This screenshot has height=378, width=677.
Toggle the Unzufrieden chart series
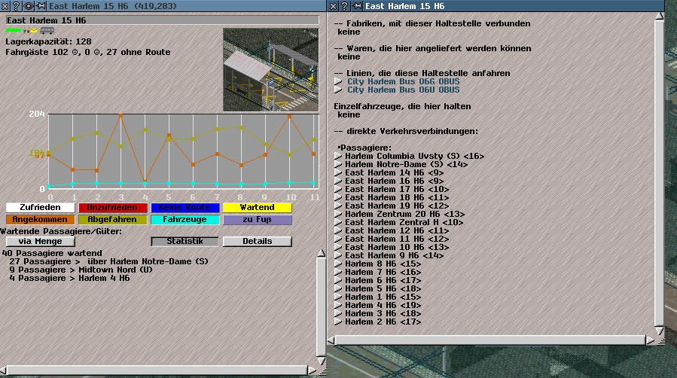pos(112,207)
